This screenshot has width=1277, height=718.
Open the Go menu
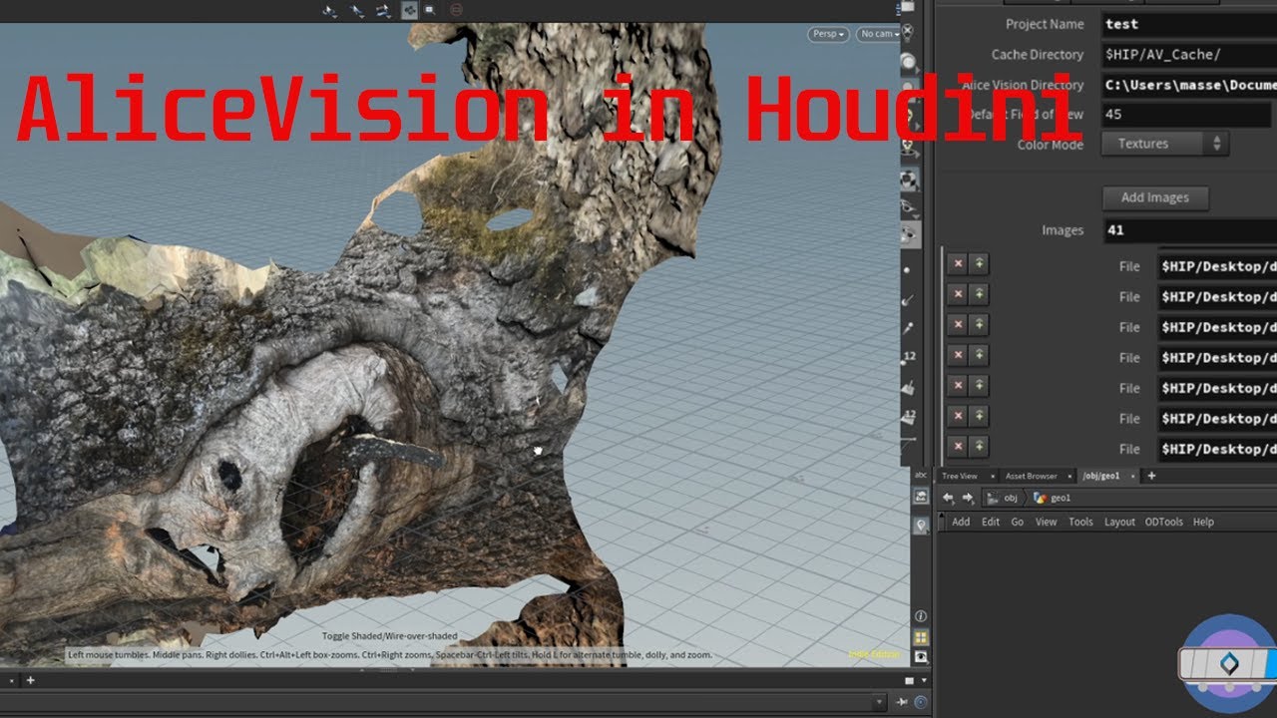pyautogui.click(x=1018, y=522)
